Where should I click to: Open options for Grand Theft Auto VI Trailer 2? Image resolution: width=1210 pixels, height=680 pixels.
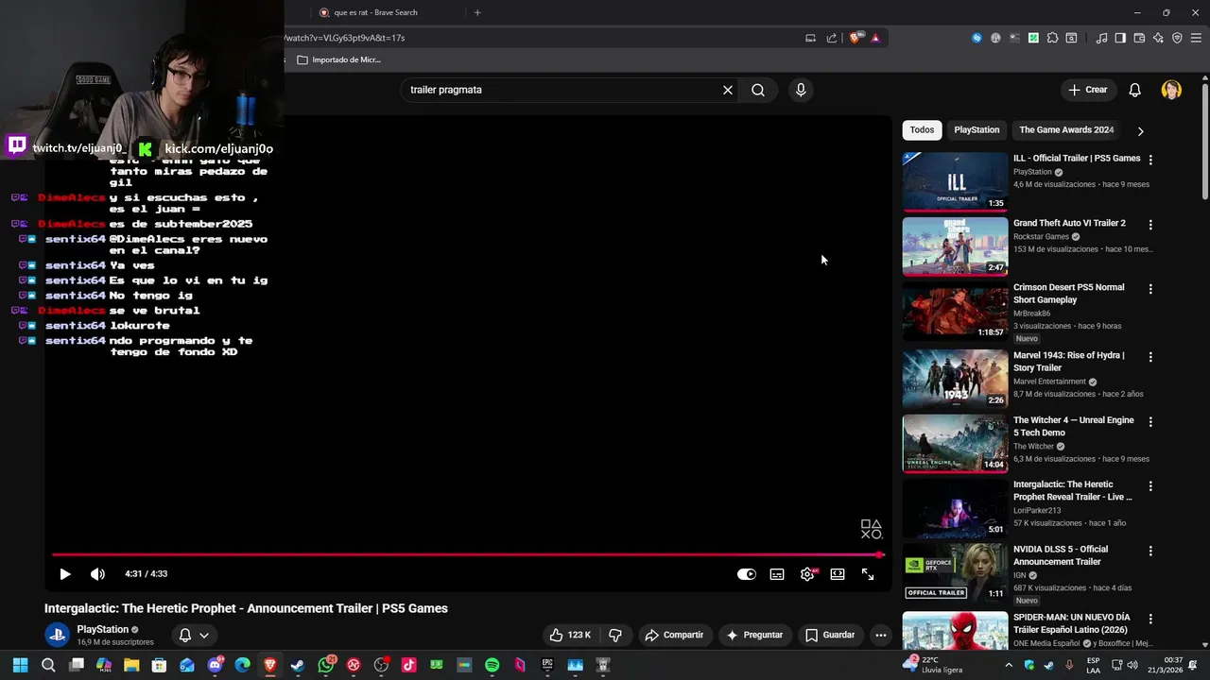(x=1150, y=226)
